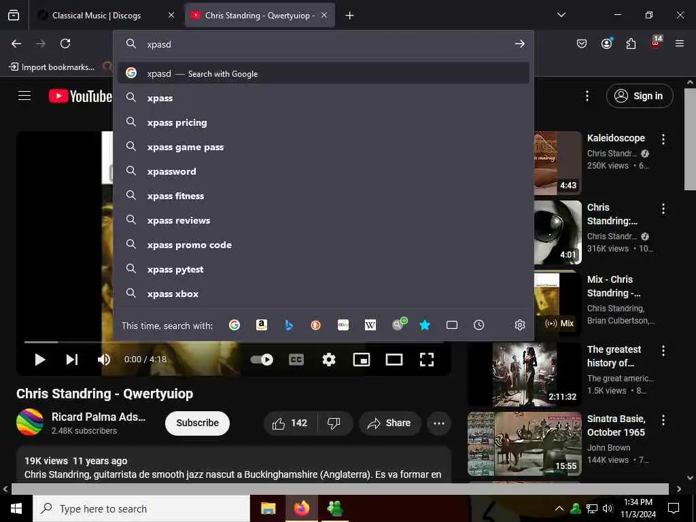Play the video
Viewport: 696px width, 522px height.
coord(40,360)
